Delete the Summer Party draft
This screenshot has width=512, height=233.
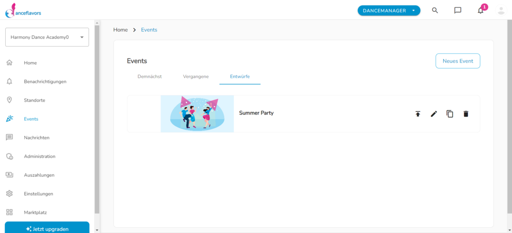[466, 114]
